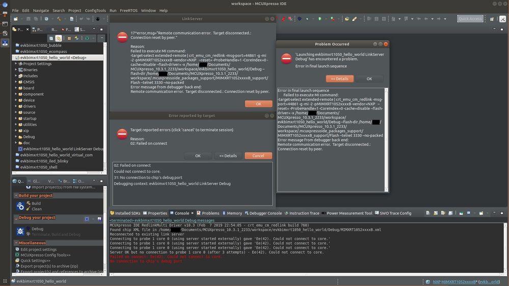
Task: Click Cancel in Error reported by target dialog
Action: coord(258,156)
